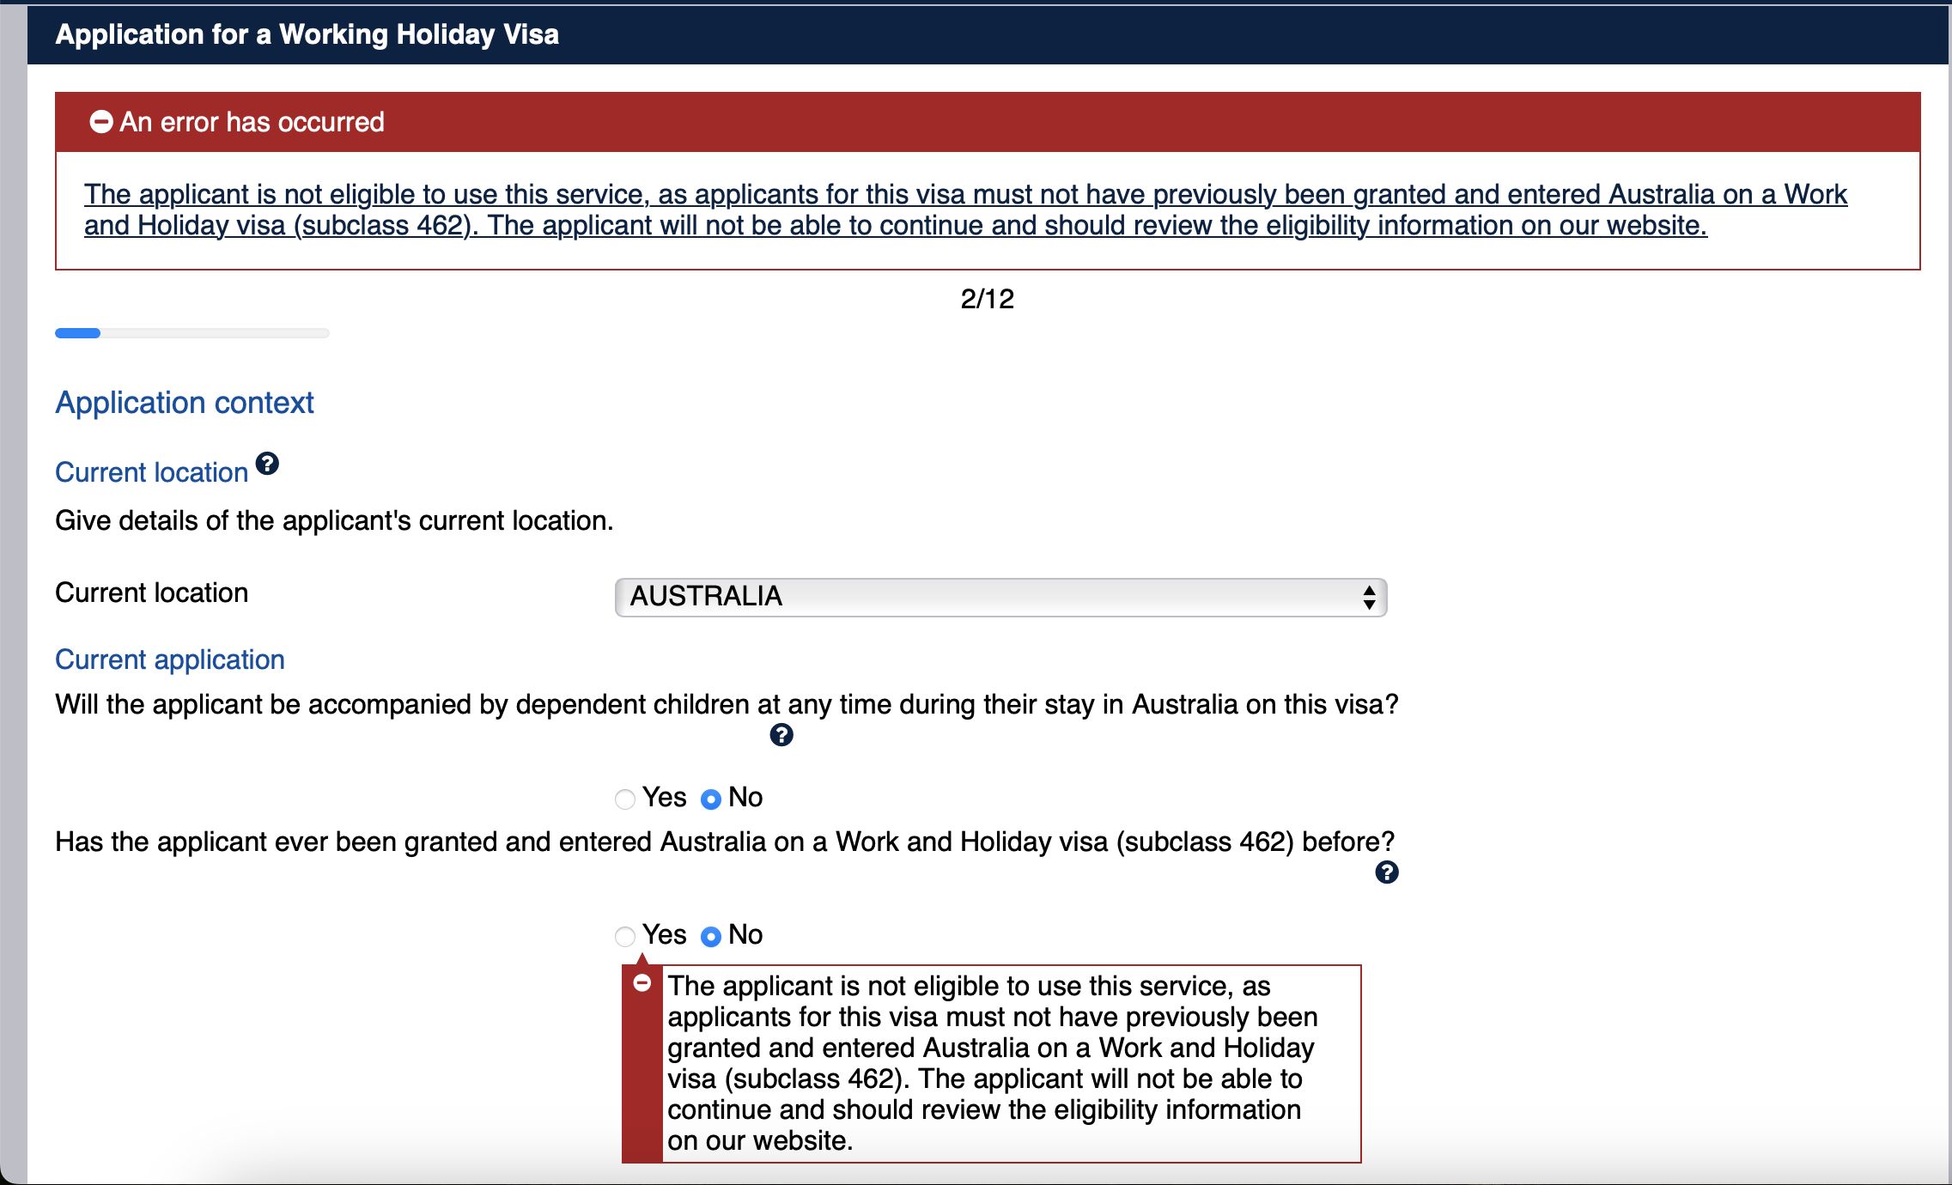Click the subclass 462 question text
Image resolution: width=1952 pixels, height=1185 pixels.
pyautogui.click(x=725, y=842)
